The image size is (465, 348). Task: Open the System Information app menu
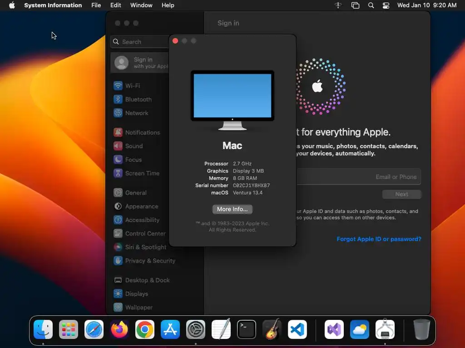coord(53,5)
